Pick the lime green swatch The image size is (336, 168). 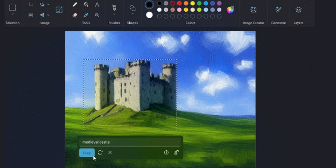199,10
